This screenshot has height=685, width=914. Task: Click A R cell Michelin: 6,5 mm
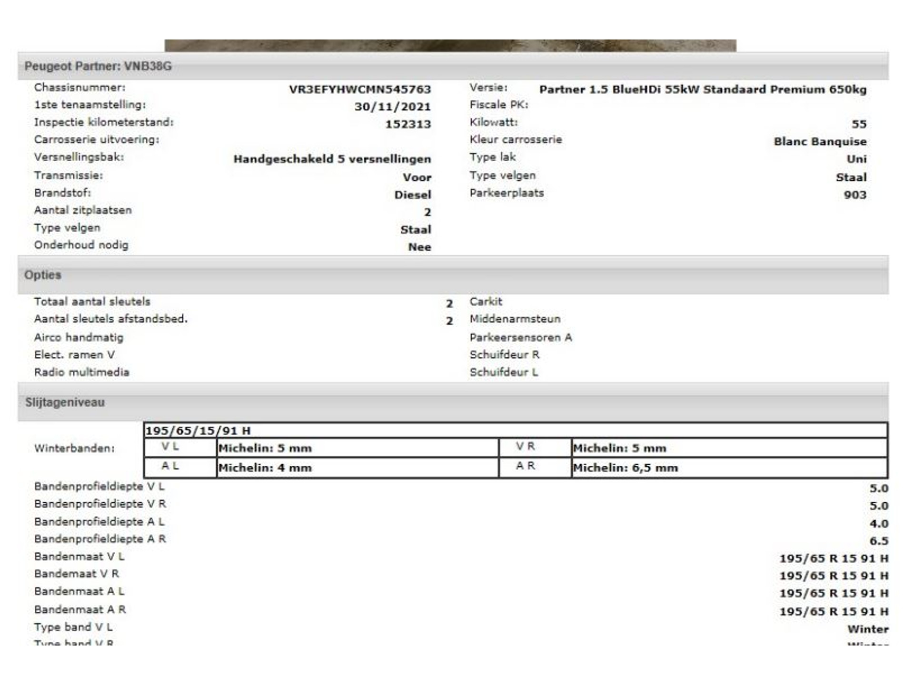point(729,468)
